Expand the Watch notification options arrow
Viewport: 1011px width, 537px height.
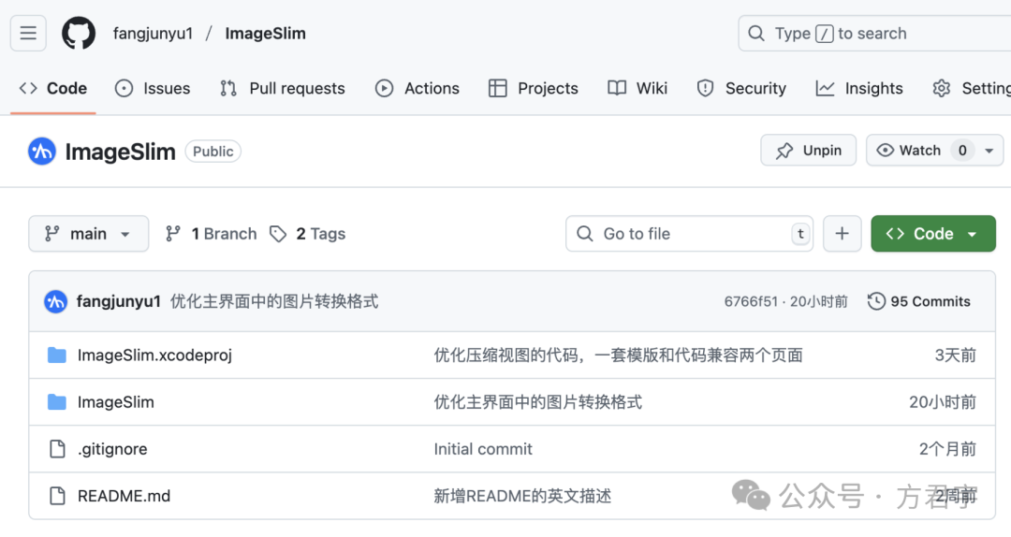coord(989,151)
